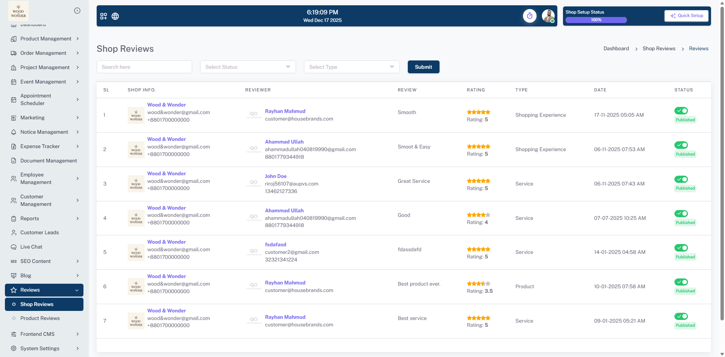Click the grid-plus apps icon in top bar
Image resolution: width=725 pixels, height=357 pixels.
103,16
